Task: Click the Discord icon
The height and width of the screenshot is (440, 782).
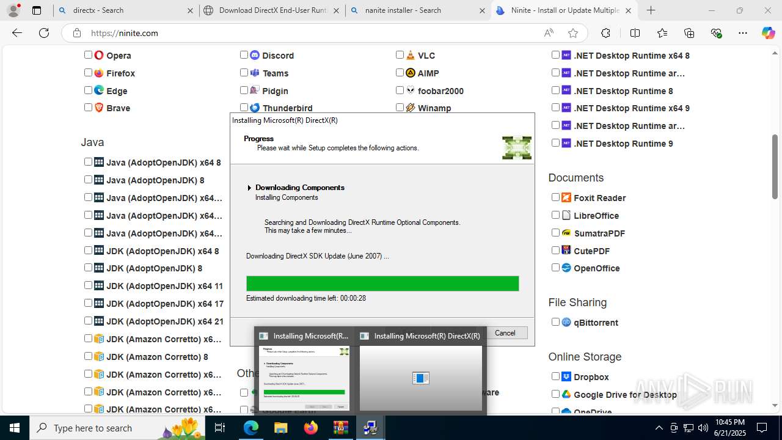Action: pos(255,55)
